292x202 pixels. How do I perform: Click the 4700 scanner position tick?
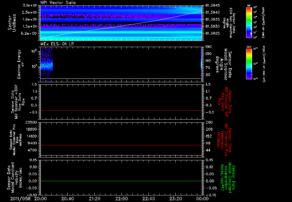(32, 150)
